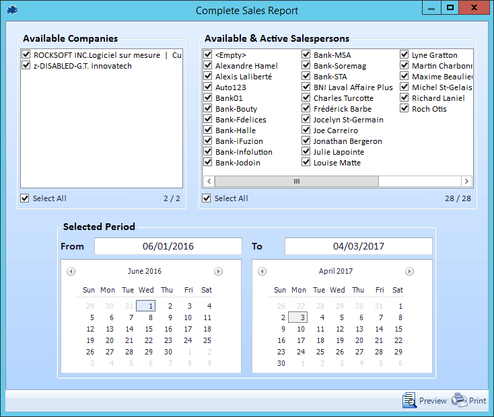
Task: Go to previous month in To calendar
Action: [x=262, y=272]
